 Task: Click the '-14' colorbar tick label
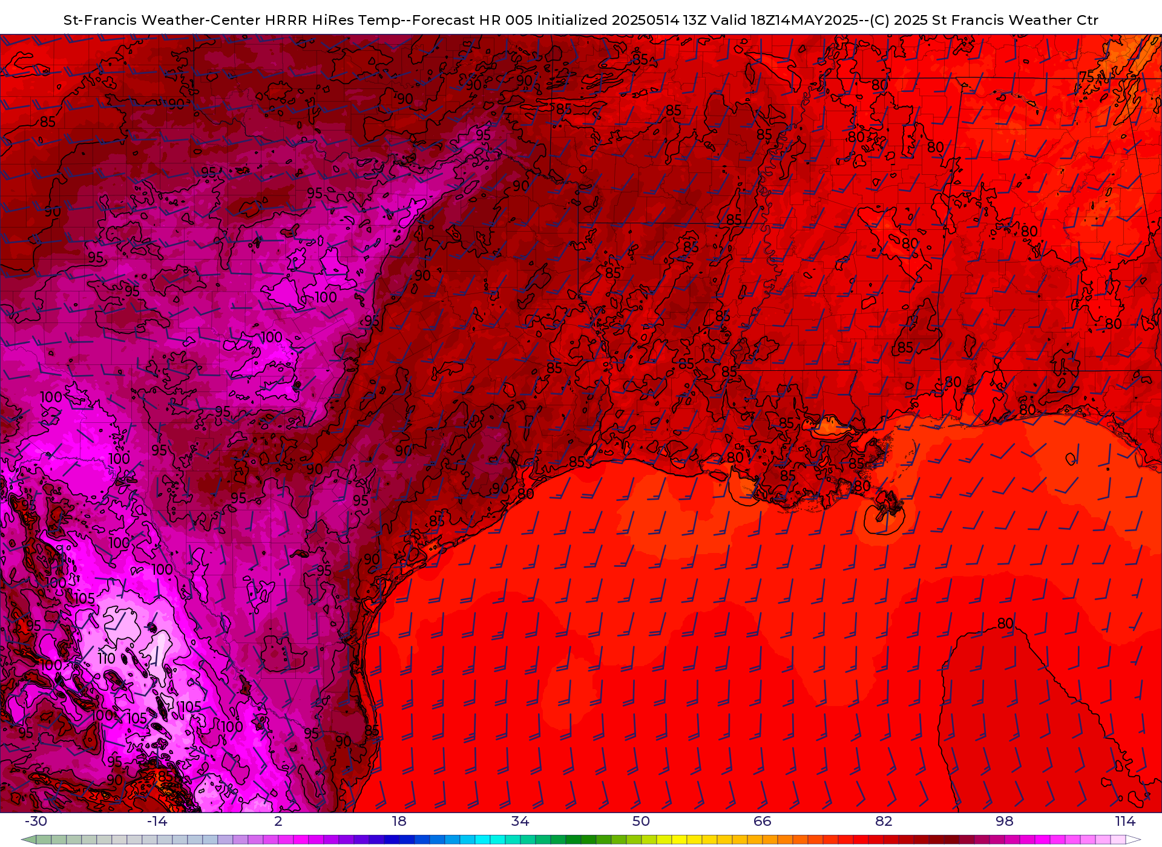tap(157, 821)
